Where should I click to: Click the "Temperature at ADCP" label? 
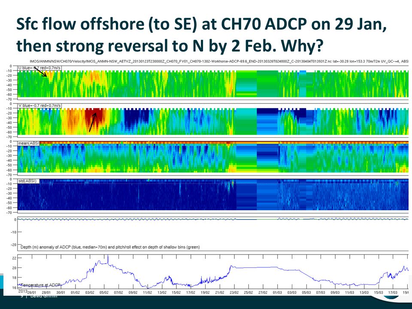tap(40, 285)
